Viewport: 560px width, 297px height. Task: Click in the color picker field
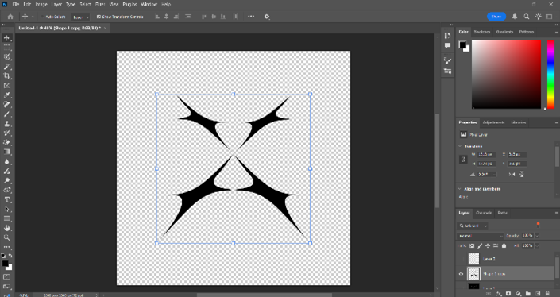coord(507,75)
